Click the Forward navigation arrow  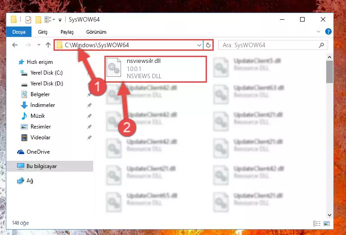28,45
